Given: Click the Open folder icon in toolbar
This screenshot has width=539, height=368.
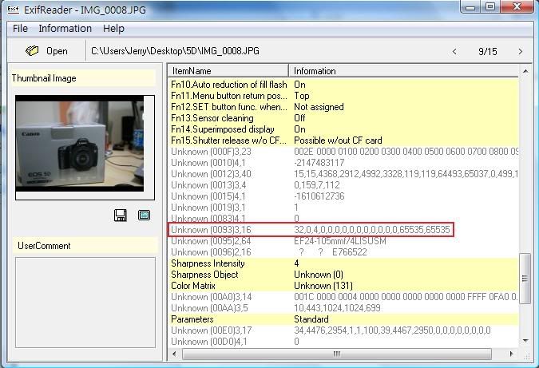Looking at the screenshot, I should point(33,51).
